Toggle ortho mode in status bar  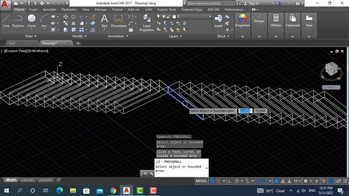point(230,181)
